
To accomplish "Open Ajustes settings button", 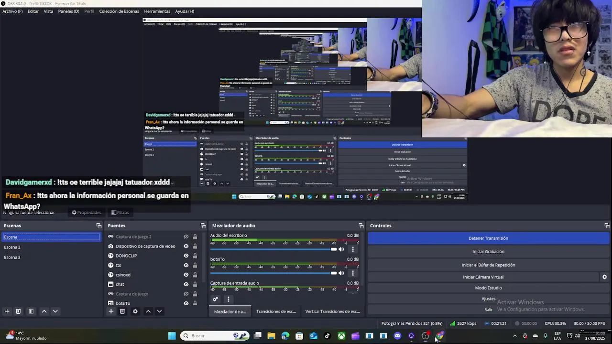I will click(488, 299).
